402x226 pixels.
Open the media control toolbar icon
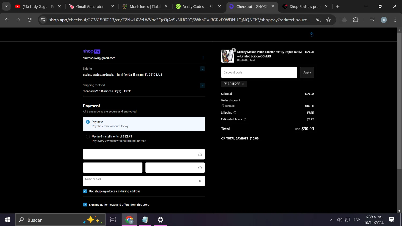[372, 20]
